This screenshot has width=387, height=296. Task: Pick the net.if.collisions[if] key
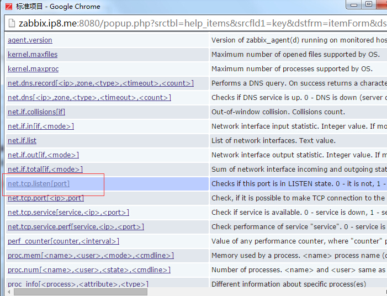click(x=36, y=112)
